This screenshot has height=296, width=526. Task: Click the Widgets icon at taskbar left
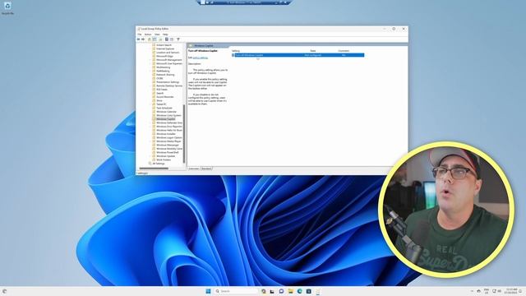(x=4, y=291)
